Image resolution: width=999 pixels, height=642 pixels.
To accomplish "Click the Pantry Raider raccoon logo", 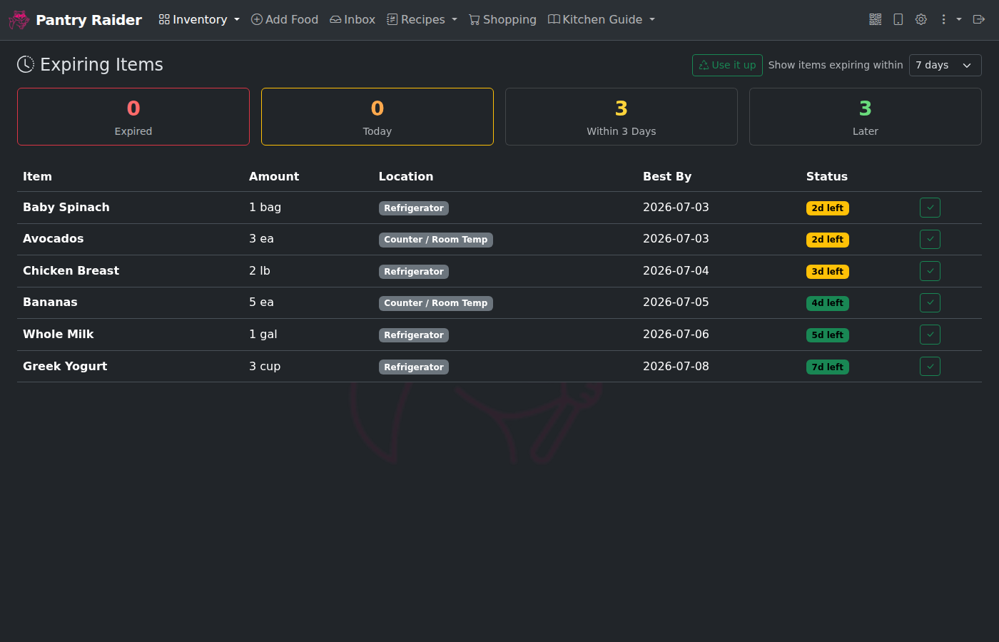I will (x=19, y=20).
